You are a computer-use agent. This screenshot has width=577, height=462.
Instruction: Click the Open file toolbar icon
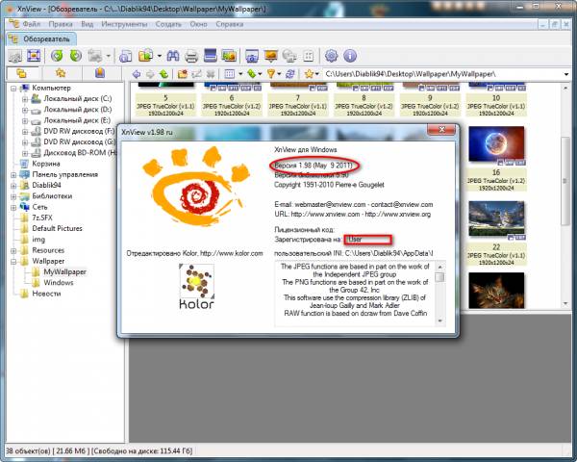click(x=15, y=56)
